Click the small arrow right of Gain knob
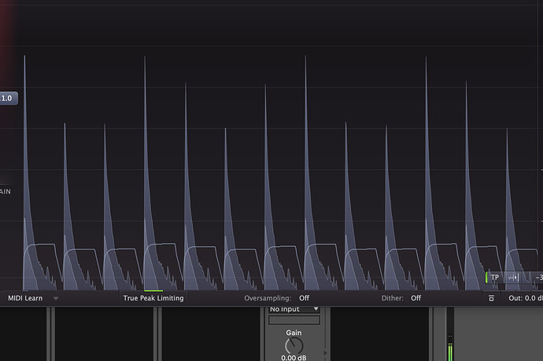The width and height of the screenshot is (543, 361). pos(325,353)
